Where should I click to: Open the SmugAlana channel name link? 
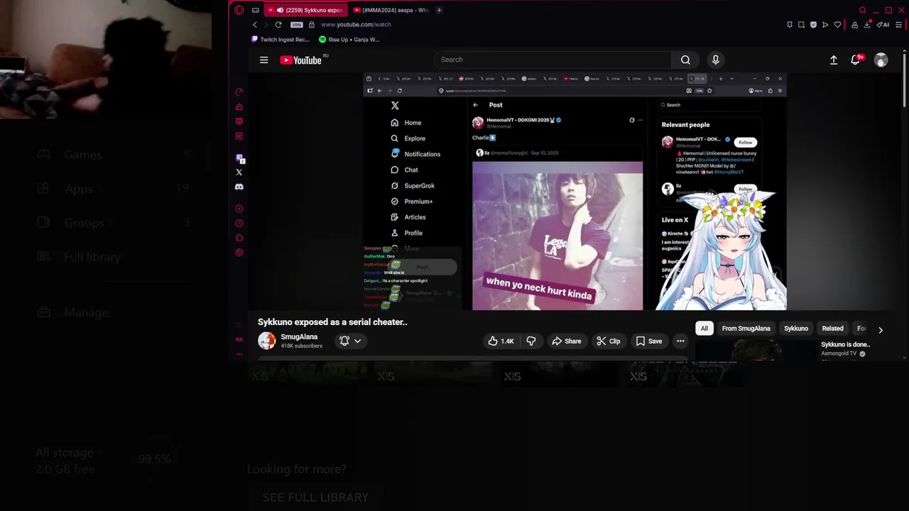coord(299,337)
